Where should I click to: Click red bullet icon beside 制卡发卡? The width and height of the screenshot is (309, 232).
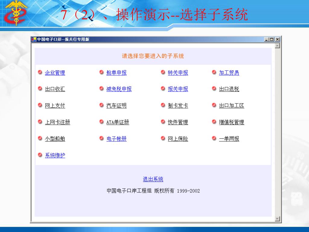163,105
